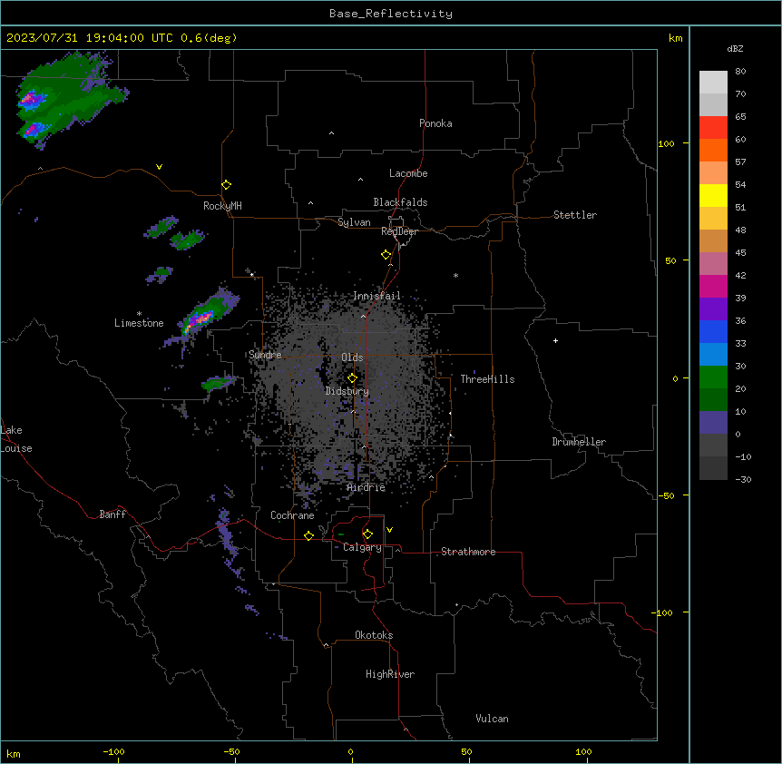Click the intense storm cell east of Limestone
Viewport: 782px width, 764px height.
(200, 319)
